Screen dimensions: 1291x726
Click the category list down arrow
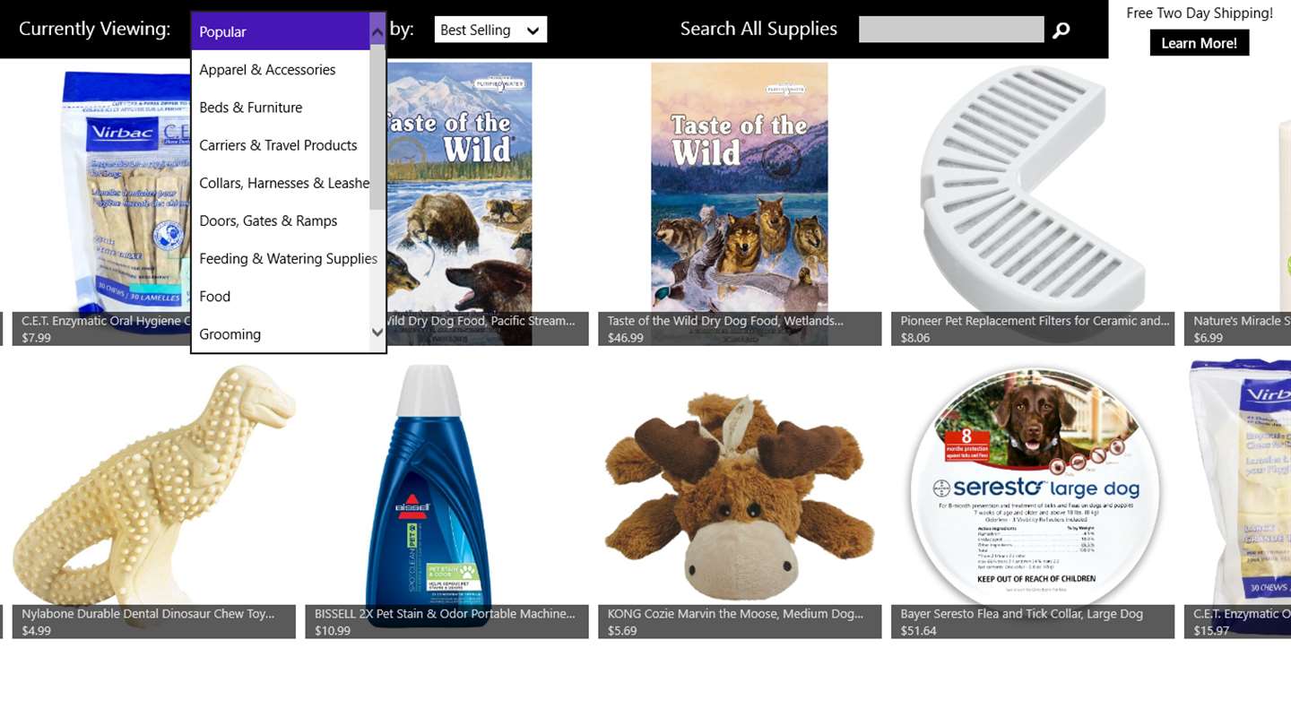coord(377,333)
